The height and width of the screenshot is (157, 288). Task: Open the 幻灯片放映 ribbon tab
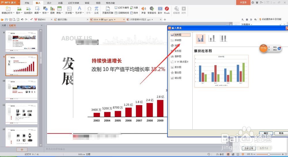point(74,3)
